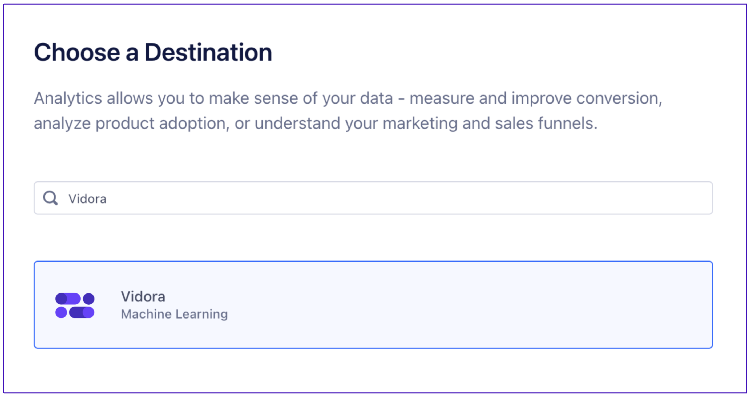Click the top pill shape in Vidora logo
Image resolution: width=751 pixels, height=397 pixels.
point(68,298)
